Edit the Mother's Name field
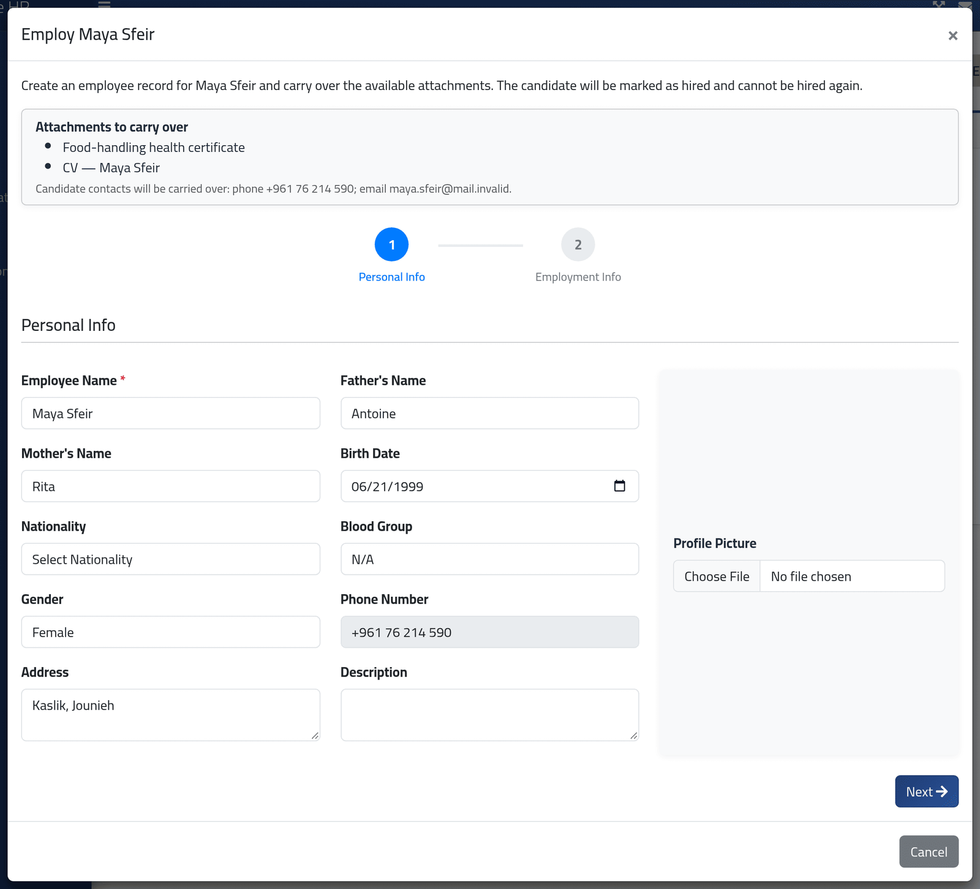 pos(171,486)
